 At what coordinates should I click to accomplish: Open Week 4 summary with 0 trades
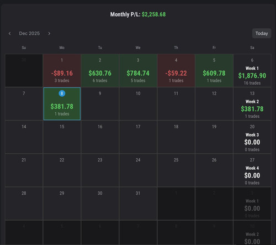point(252,170)
